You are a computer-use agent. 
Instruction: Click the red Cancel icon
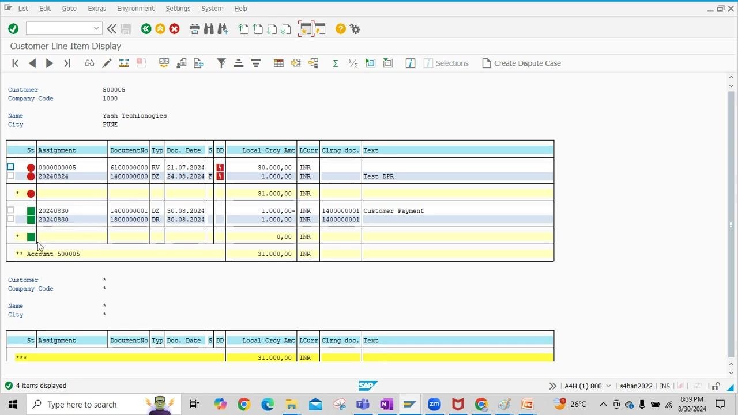[x=175, y=29]
